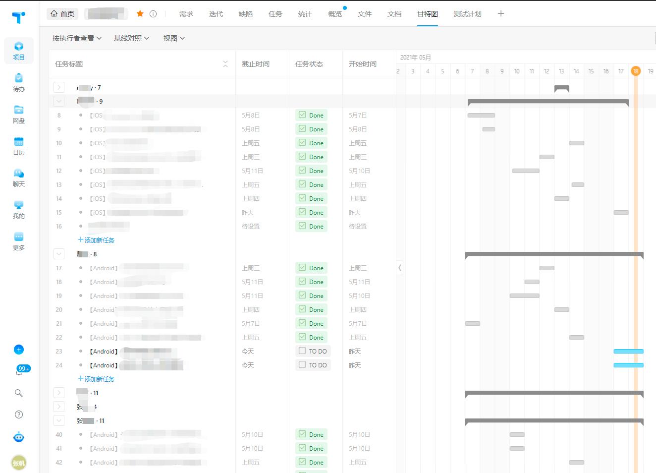Viewport: 656px width, 473px height.
Task: Click 添加新任务 under the iOS group
Action: pyautogui.click(x=97, y=240)
